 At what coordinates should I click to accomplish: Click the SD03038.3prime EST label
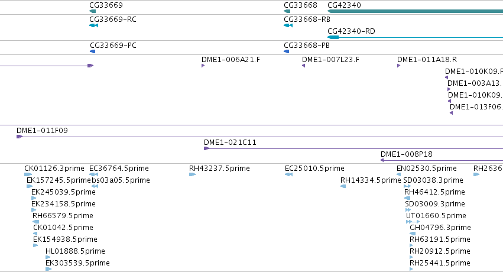tap(433, 180)
